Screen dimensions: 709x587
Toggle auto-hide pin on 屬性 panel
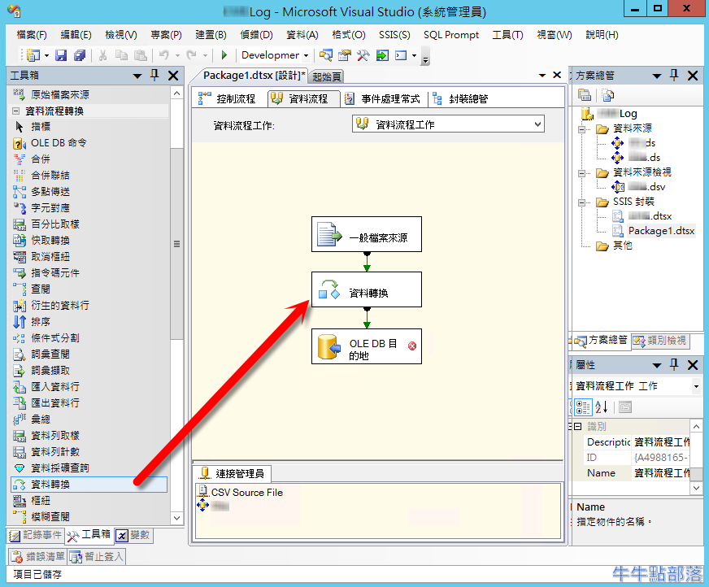(674, 365)
